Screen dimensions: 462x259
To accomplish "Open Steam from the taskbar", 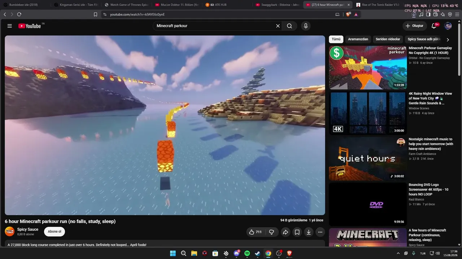I will pos(257,253).
